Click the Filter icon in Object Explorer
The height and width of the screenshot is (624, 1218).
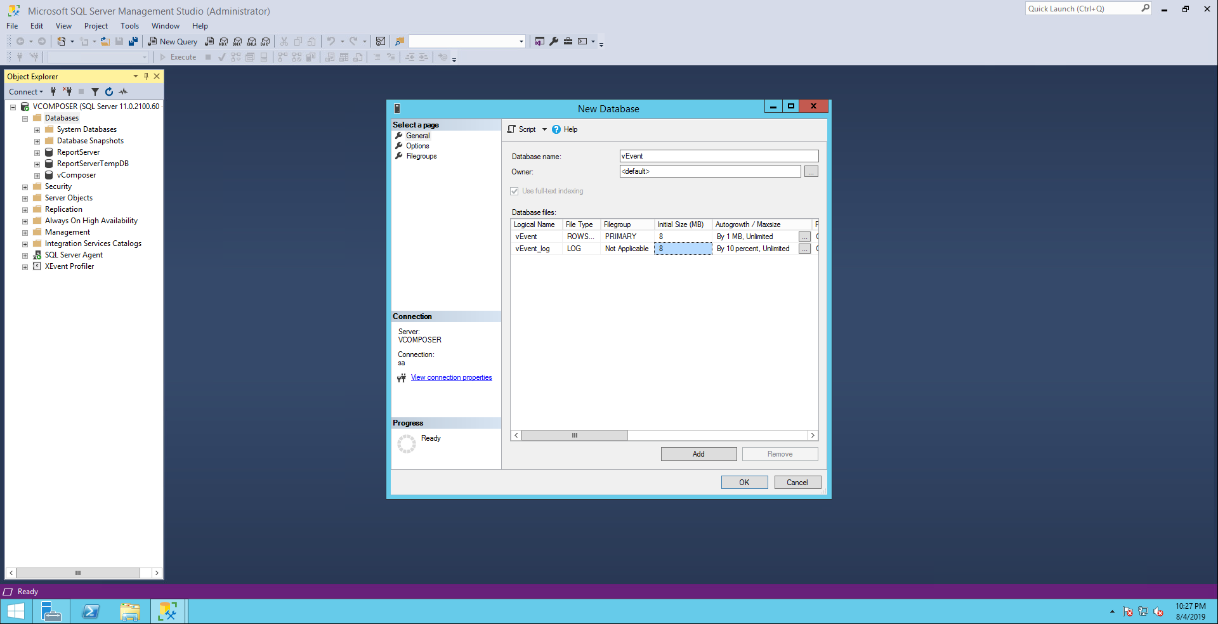coord(95,92)
